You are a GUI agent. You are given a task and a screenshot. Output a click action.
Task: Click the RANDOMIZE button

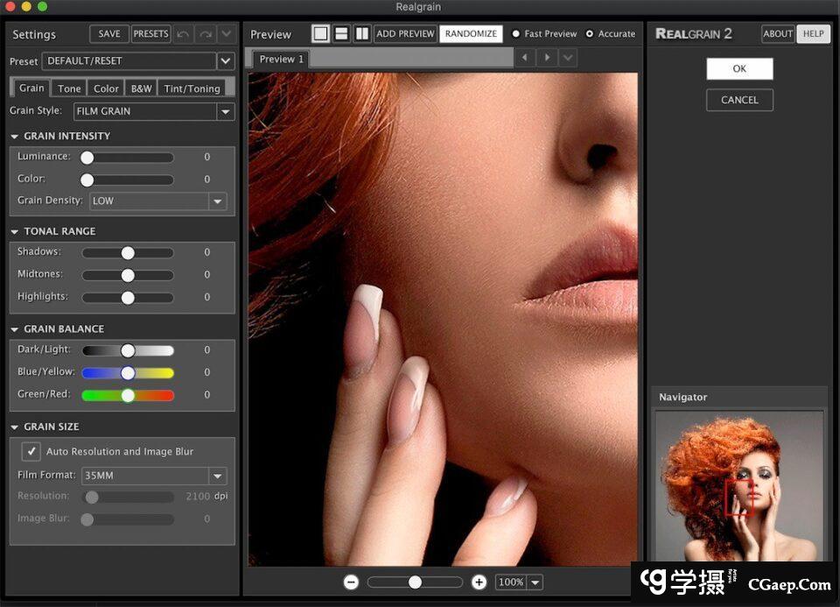(x=471, y=34)
